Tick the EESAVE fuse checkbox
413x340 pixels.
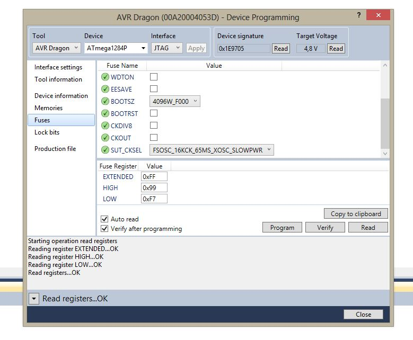tap(154, 88)
